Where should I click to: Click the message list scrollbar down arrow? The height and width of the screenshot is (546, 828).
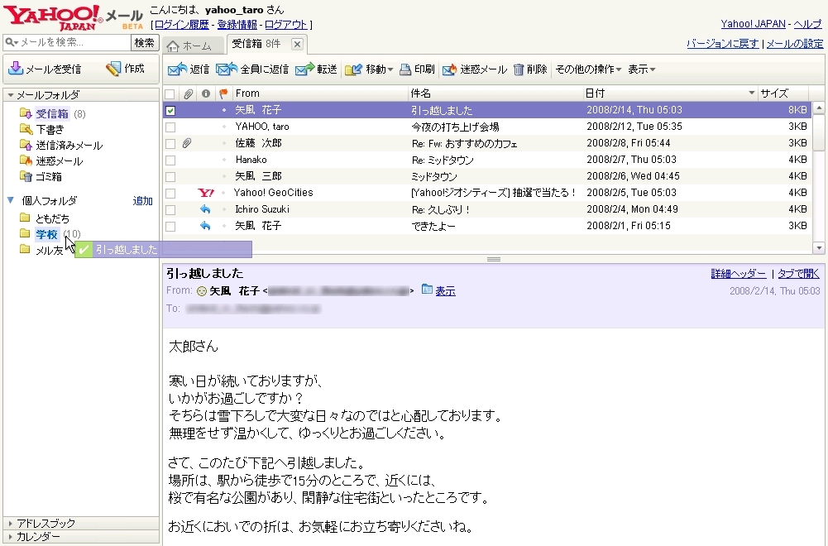[x=819, y=247]
